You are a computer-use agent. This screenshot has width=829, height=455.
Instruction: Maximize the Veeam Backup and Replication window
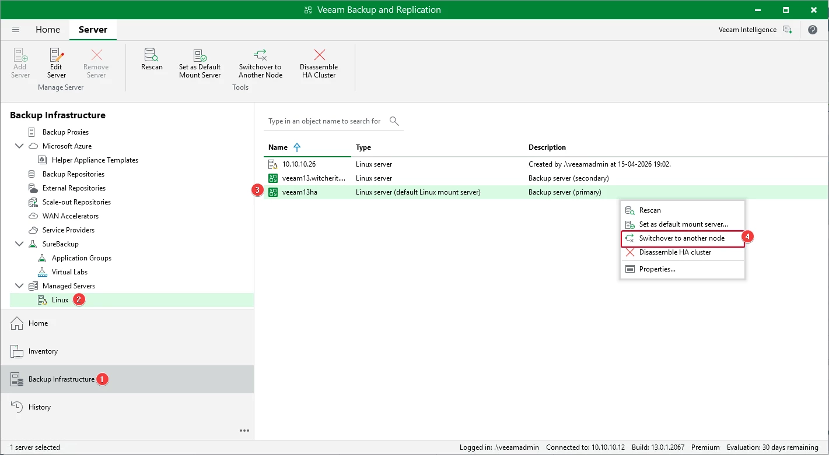786,10
